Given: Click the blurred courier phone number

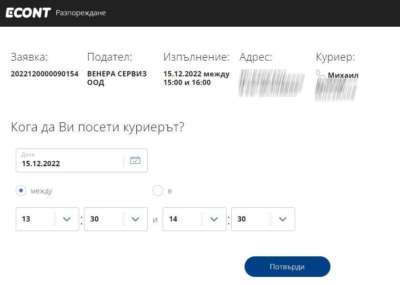Looking at the screenshot, I should (336, 90).
